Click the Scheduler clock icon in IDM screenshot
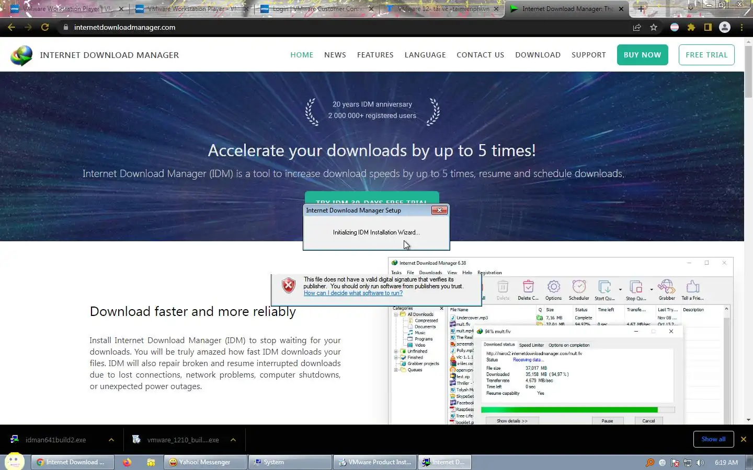753x470 pixels. coord(579,287)
